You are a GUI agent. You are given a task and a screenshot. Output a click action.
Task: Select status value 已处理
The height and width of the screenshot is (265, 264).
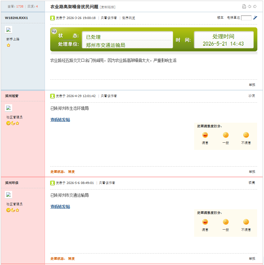[93, 37]
